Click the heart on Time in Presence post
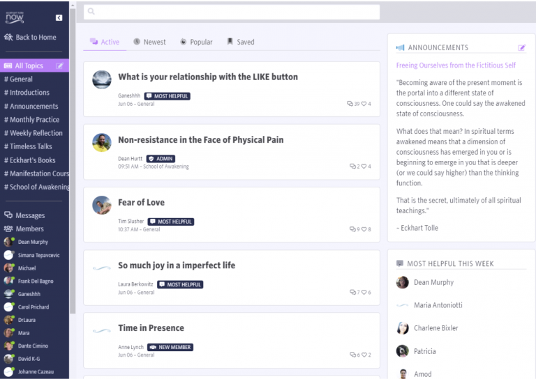Viewport: 536px width, 379px height. tap(364, 355)
